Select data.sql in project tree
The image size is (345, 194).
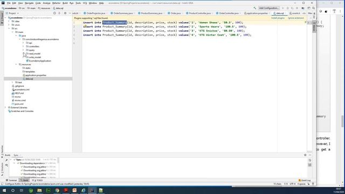(x=27, y=79)
